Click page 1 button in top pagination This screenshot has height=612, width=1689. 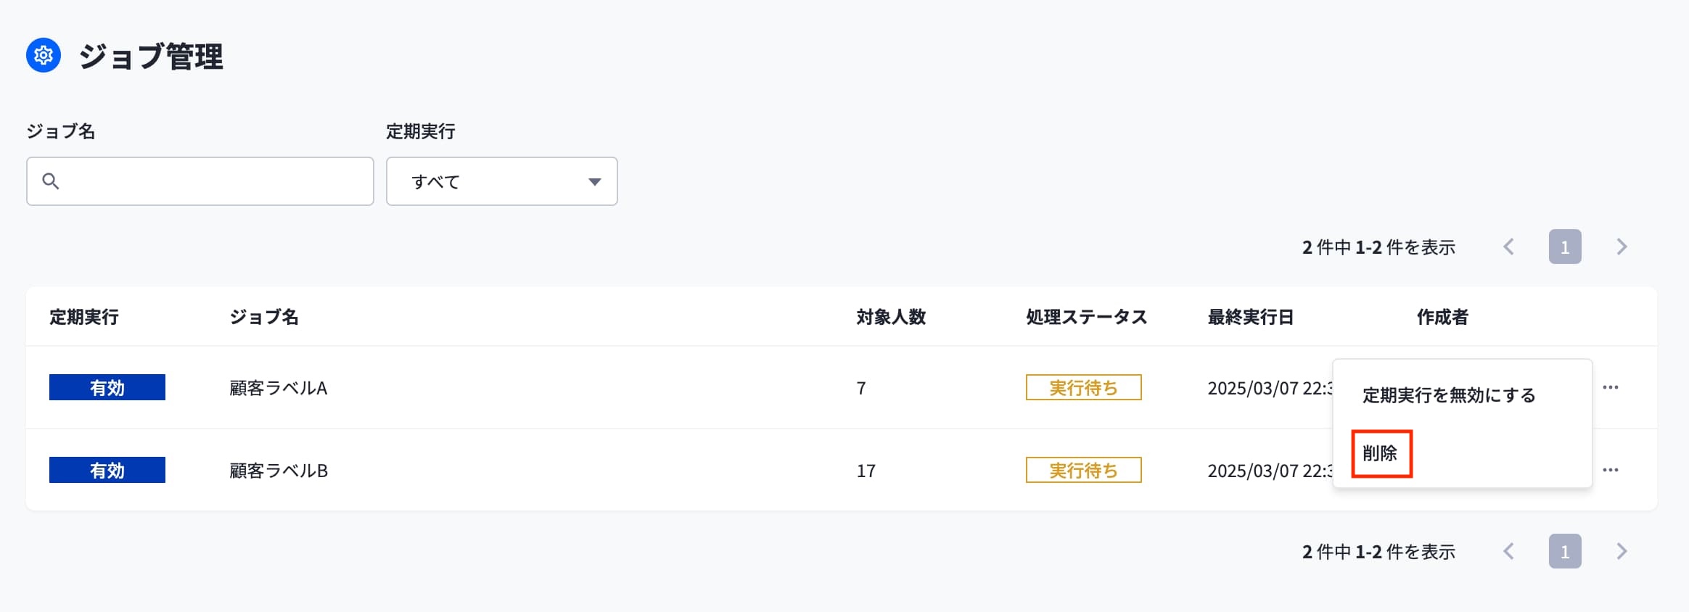[1565, 247]
